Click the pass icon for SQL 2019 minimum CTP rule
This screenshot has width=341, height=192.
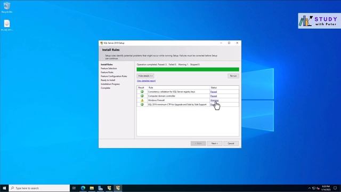pyautogui.click(x=142, y=105)
